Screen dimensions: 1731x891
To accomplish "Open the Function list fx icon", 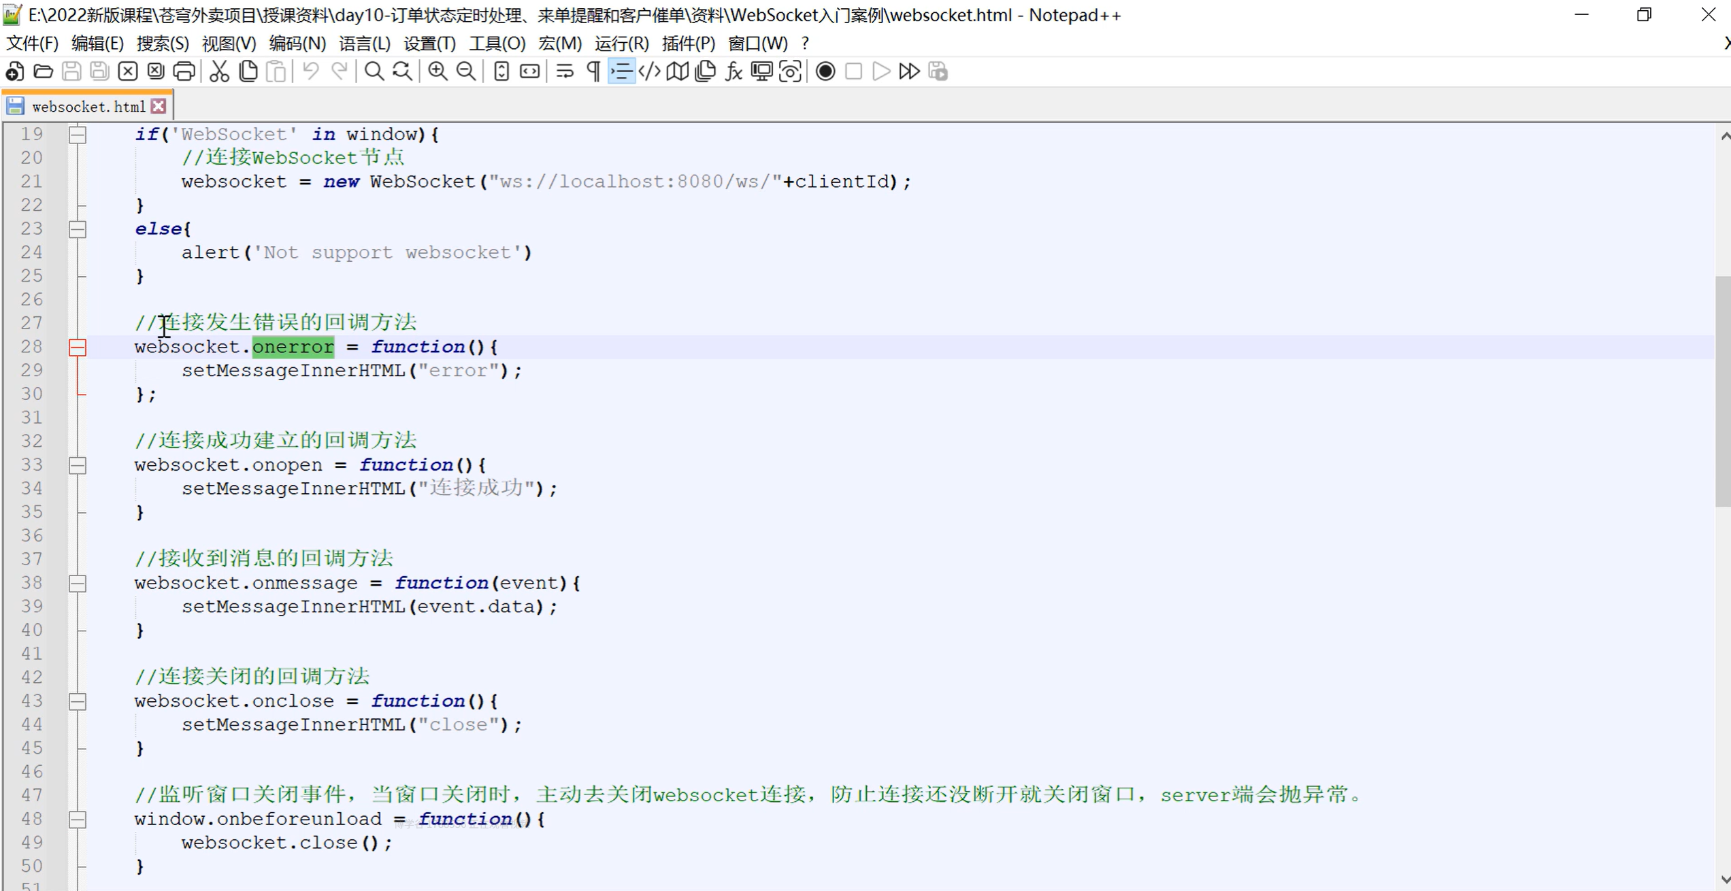I will (733, 71).
